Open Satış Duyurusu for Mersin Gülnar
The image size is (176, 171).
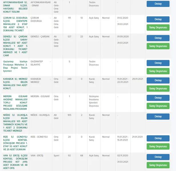158,106
